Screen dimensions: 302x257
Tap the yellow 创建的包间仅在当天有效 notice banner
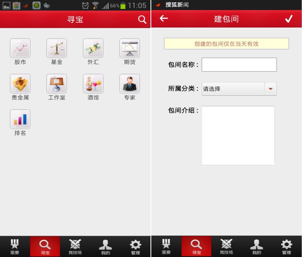point(226,44)
